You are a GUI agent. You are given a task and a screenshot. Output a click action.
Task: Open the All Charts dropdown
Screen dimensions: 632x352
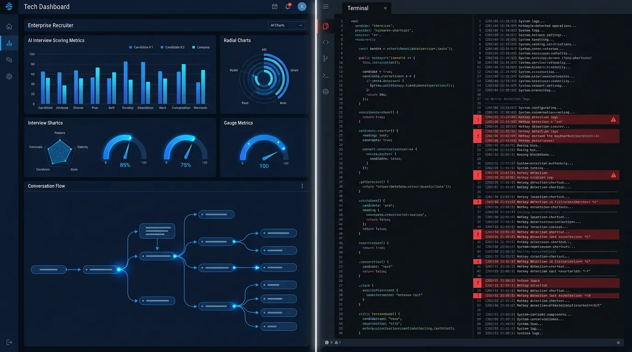point(287,25)
